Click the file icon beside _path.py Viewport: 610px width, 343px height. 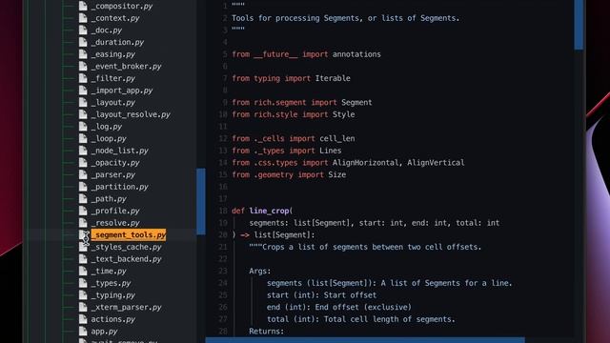click(x=83, y=199)
